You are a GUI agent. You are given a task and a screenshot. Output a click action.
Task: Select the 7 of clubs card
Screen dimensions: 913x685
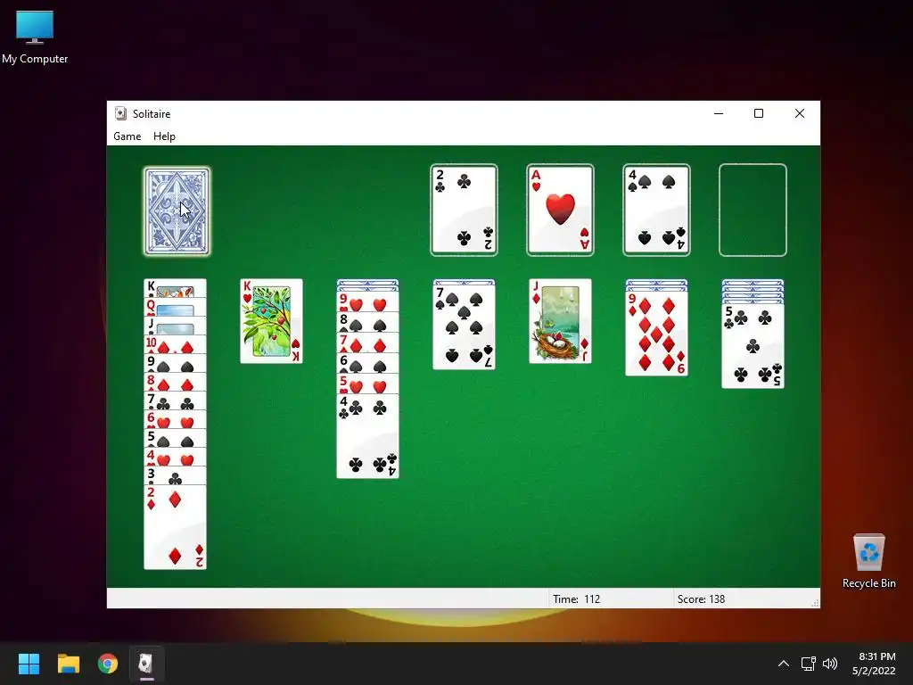click(x=176, y=400)
